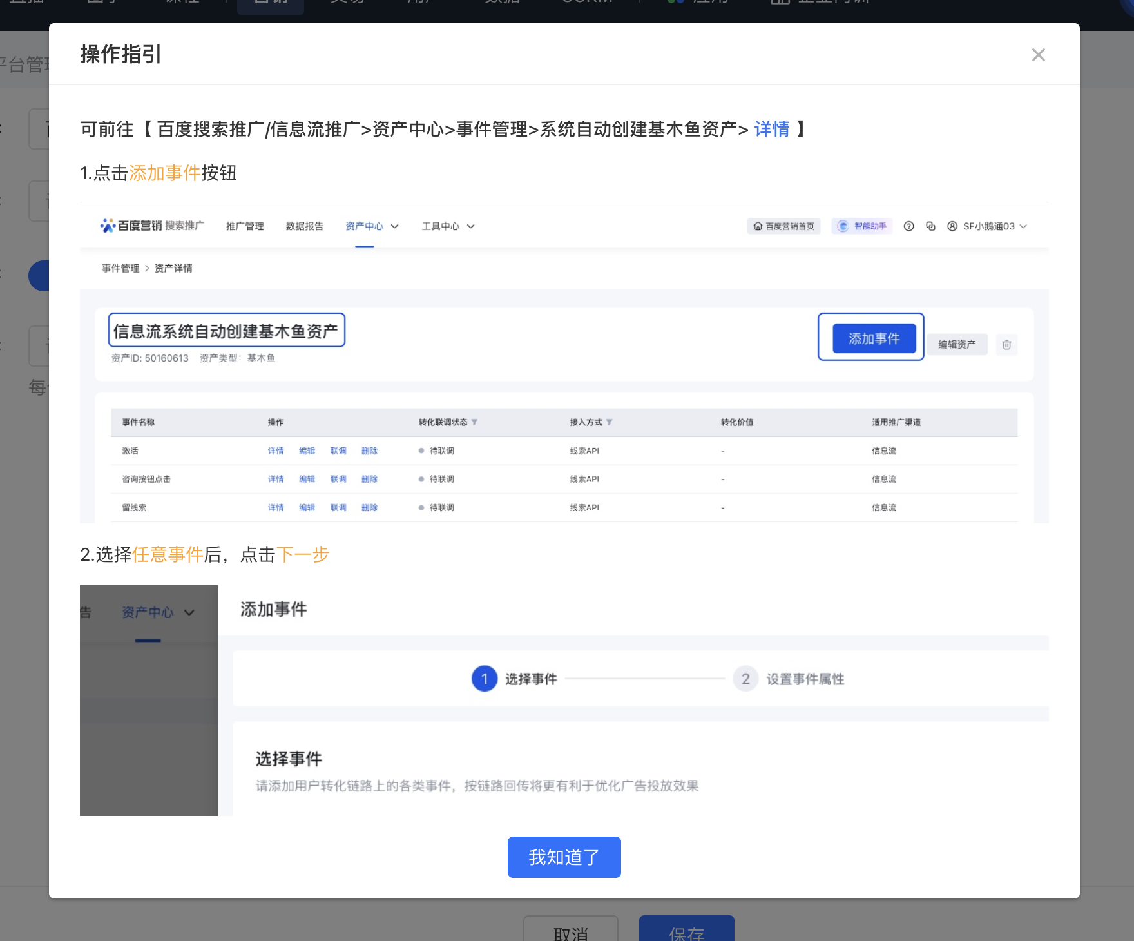Click 详情 in the 咨询按钮点击 row
Screen dimensions: 1134x941
click(276, 480)
